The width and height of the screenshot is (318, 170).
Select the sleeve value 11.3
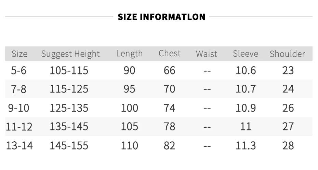tap(246, 145)
